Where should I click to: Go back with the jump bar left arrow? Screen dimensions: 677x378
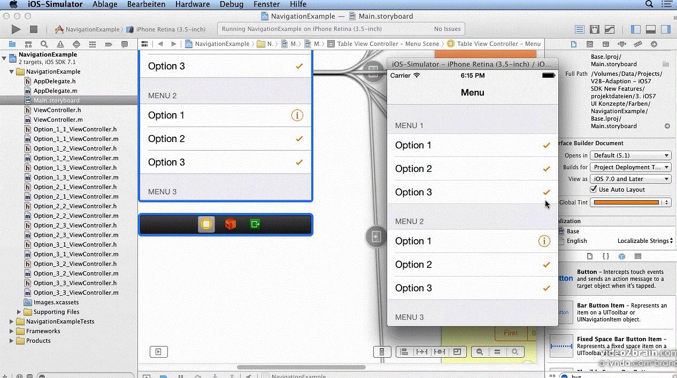tap(160, 44)
